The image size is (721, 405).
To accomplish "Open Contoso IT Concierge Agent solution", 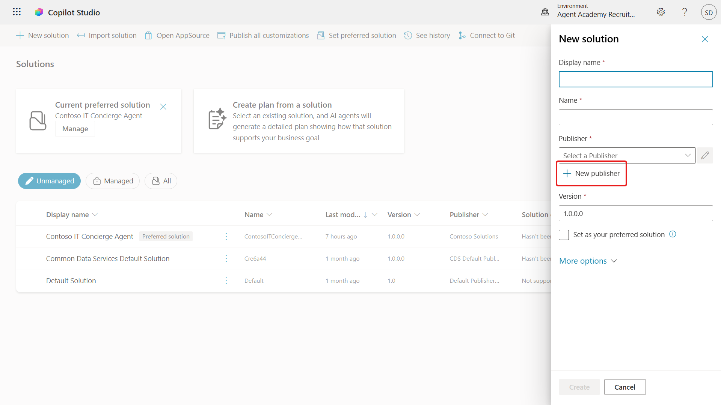I will (89, 236).
